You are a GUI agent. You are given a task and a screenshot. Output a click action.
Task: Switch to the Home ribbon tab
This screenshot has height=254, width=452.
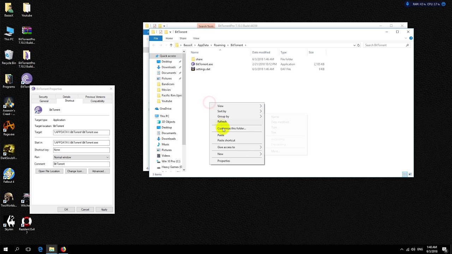pos(169,38)
